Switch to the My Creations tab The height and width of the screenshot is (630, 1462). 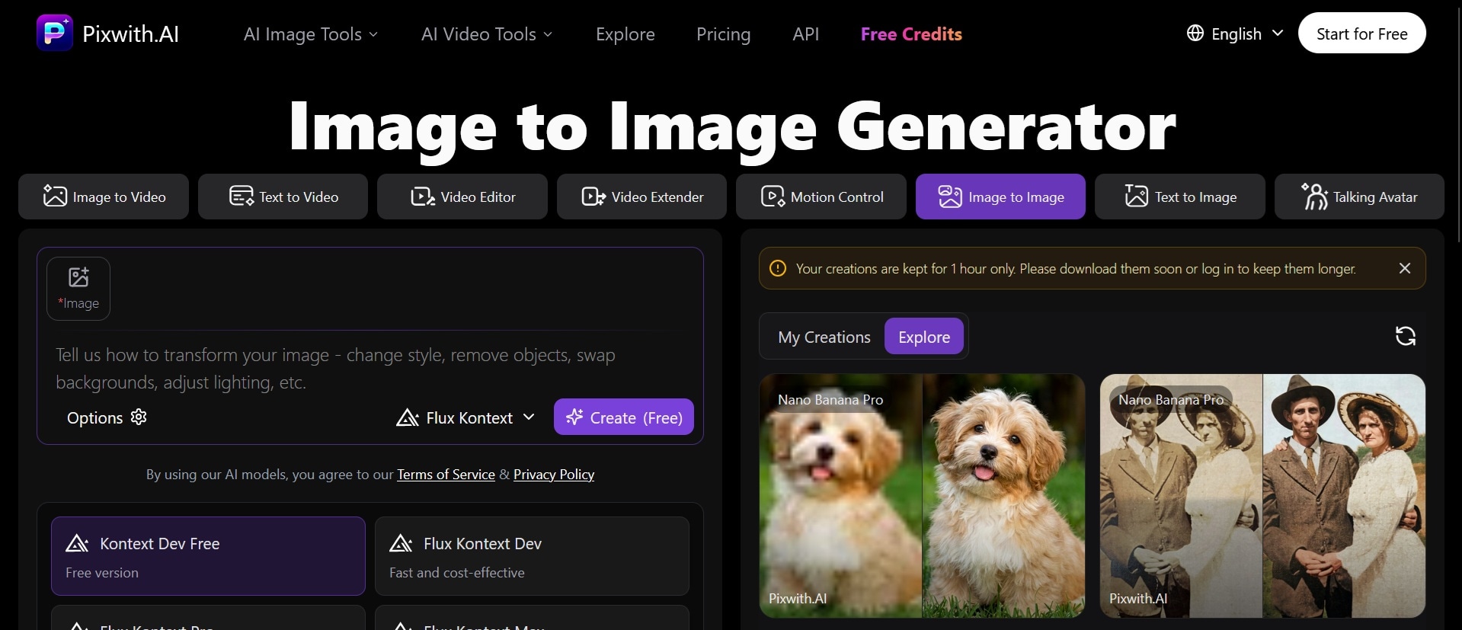tap(824, 337)
